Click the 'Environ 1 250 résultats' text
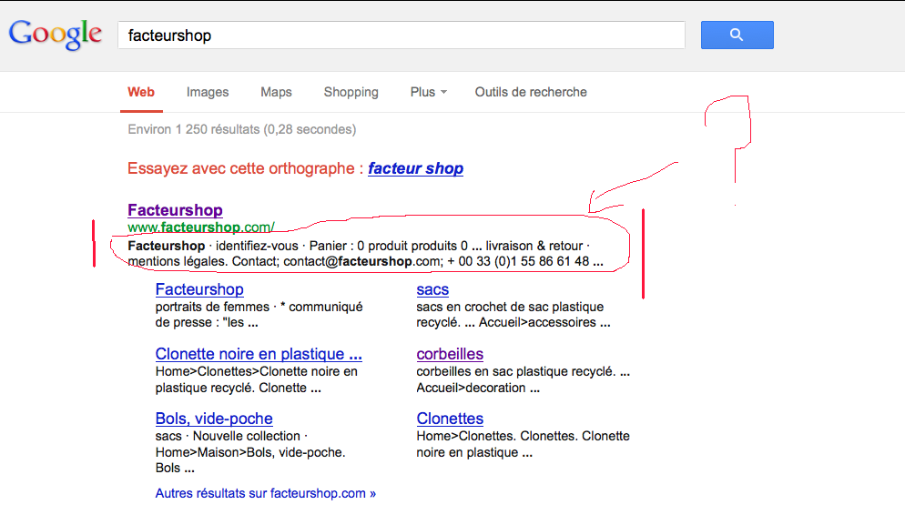Screen dimensions: 905x515 [x=242, y=130]
